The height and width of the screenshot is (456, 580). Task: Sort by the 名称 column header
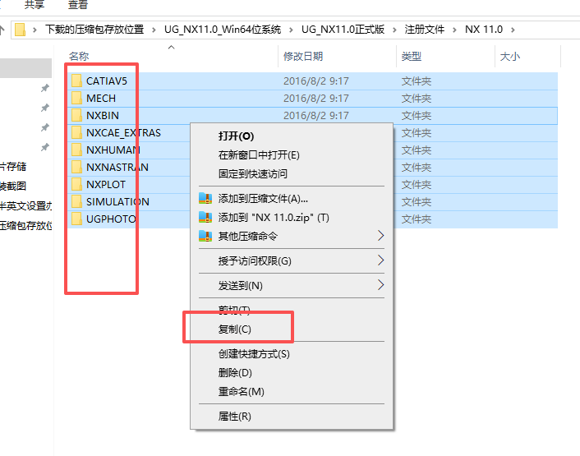(x=79, y=56)
